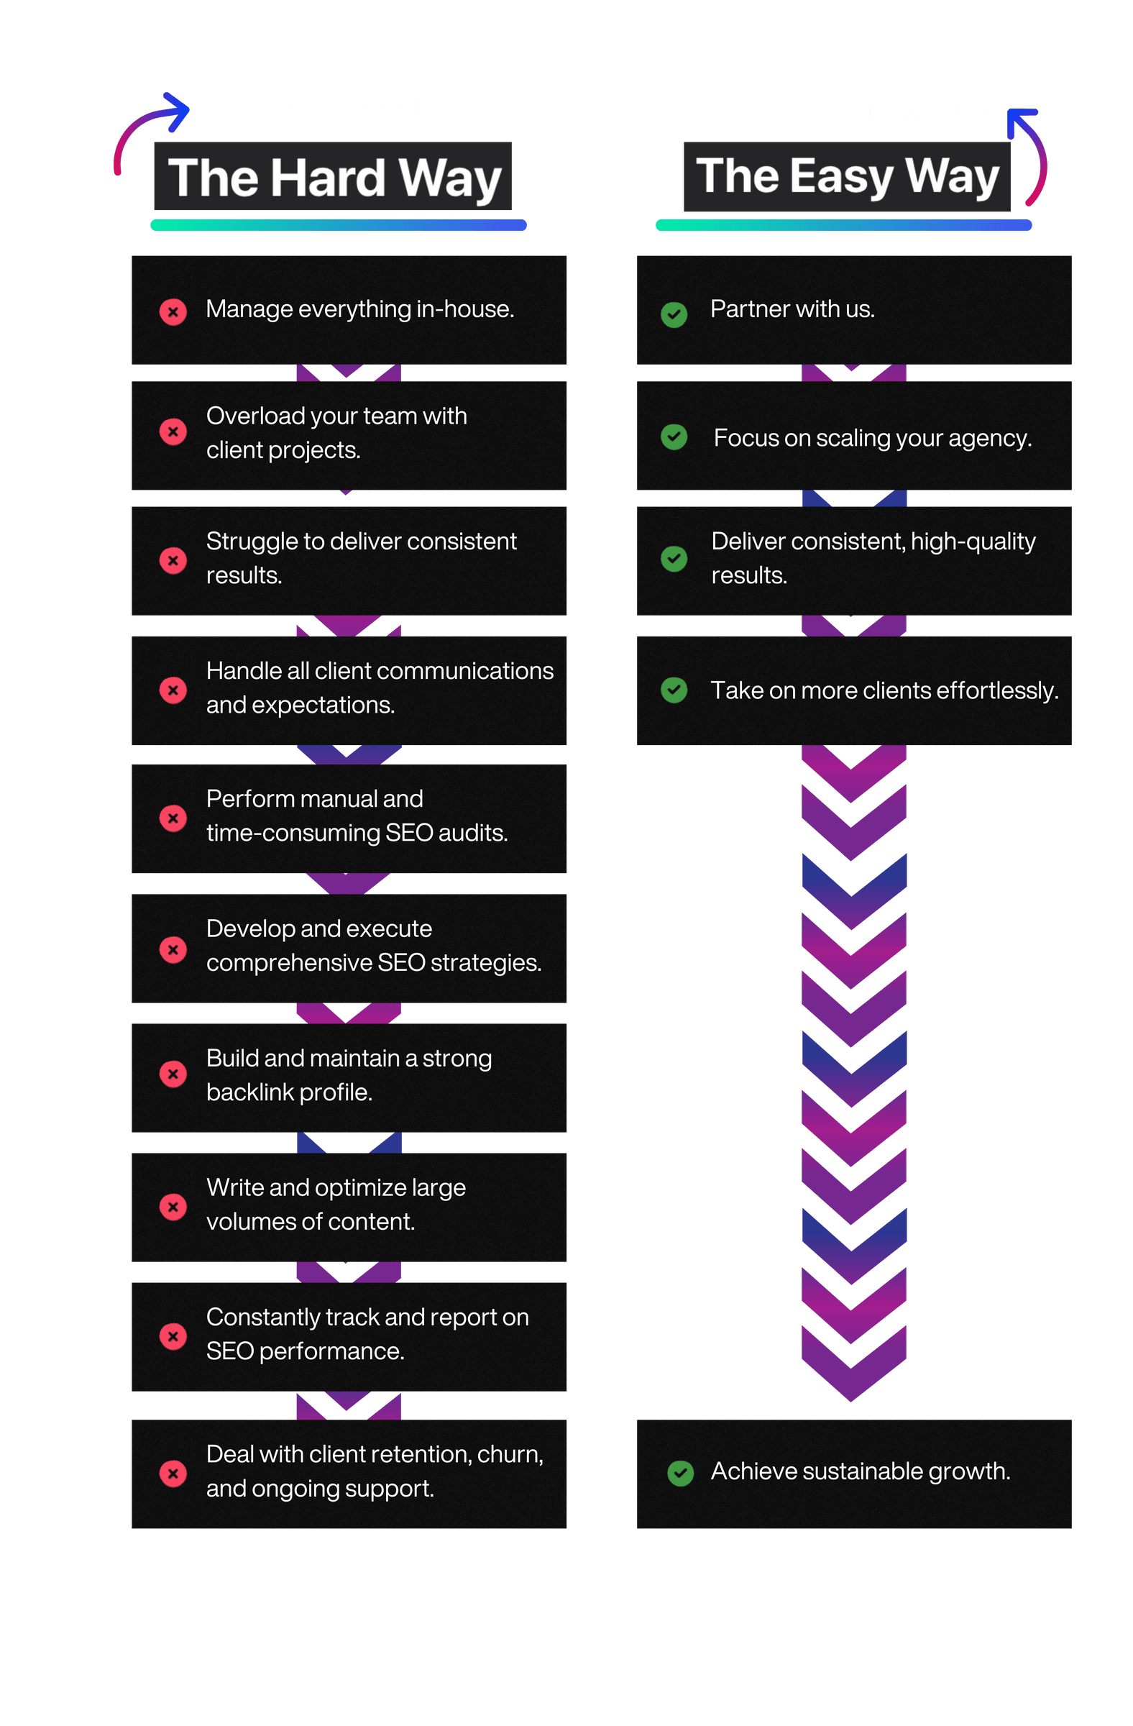Click 'Develop and execute comprehensive SEO strategies' text
Image resolution: width=1133 pixels, height=1726 pixels.
[x=373, y=945]
